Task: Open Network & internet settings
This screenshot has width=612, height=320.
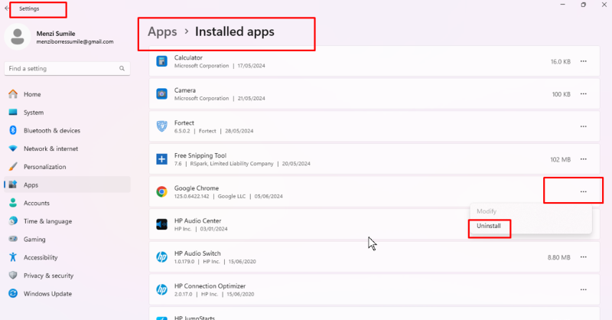Action: coord(67,149)
